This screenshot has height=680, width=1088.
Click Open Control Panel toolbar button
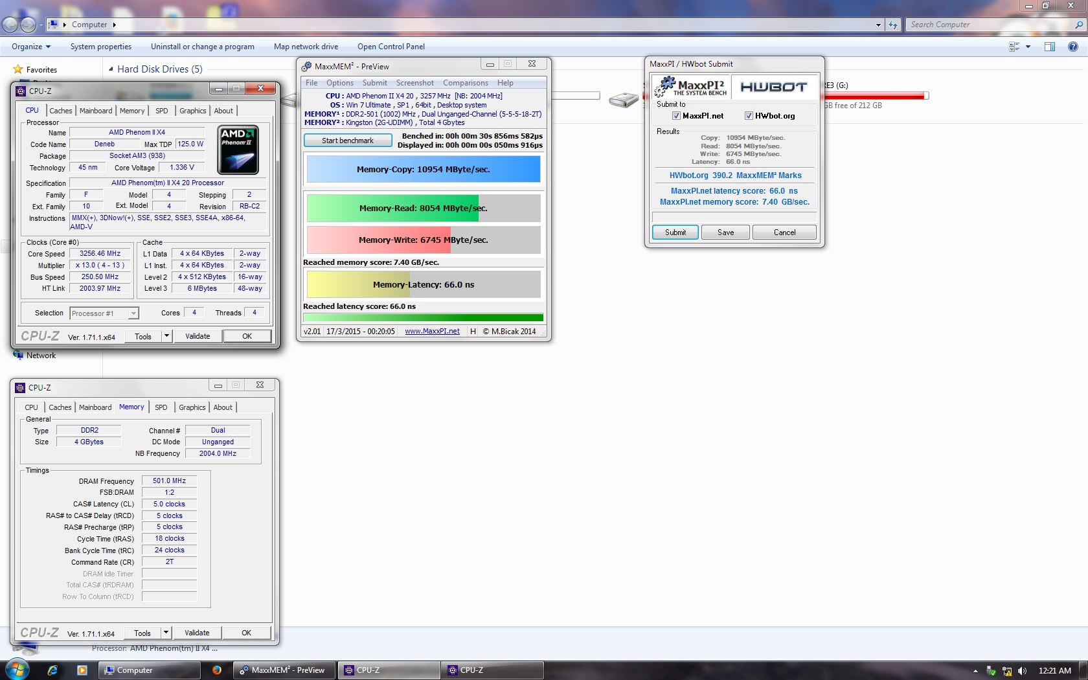(391, 47)
